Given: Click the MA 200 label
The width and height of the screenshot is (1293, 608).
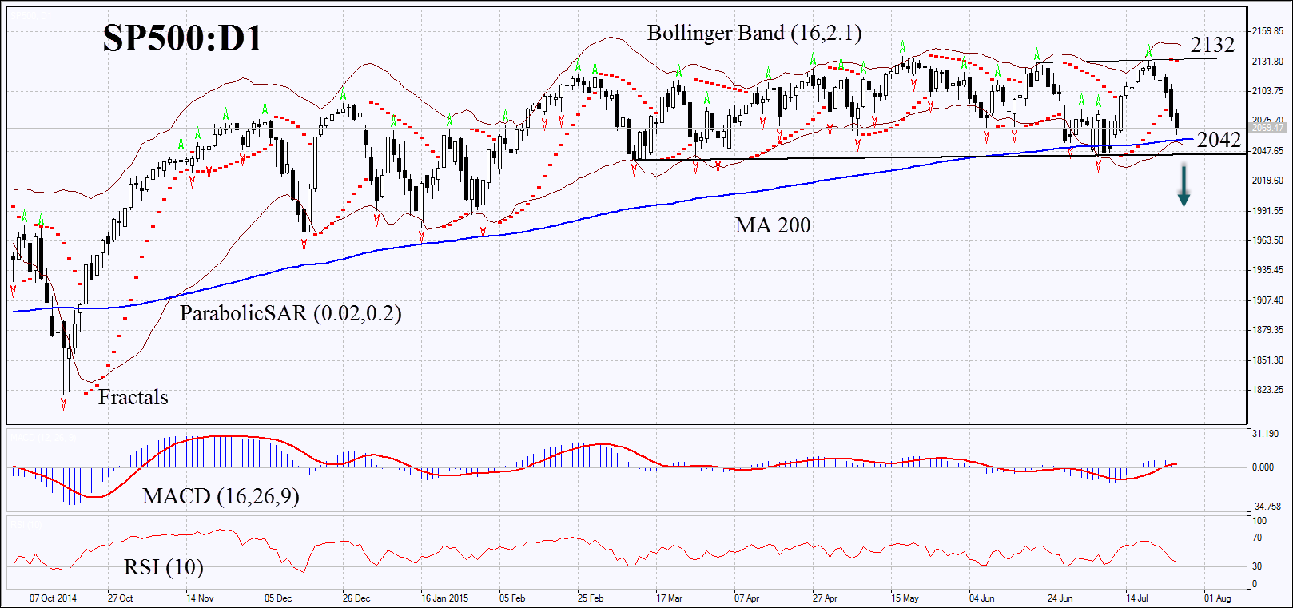Looking at the screenshot, I should point(773,225).
